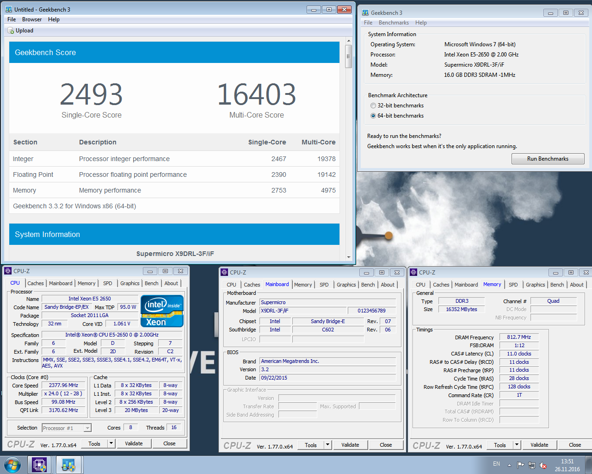592x474 pixels.
Task: Open Tools dropdown arrow in Memory window
Action: [517, 445]
